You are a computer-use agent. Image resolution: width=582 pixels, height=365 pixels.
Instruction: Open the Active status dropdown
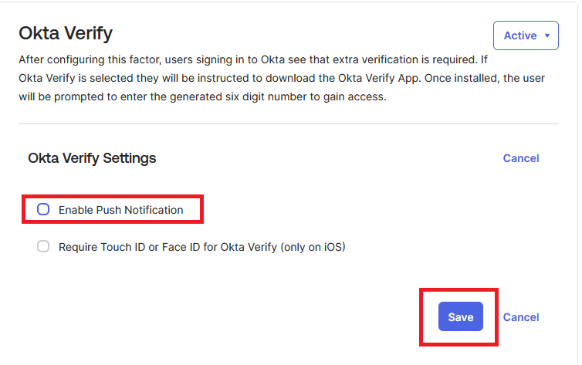click(x=526, y=35)
